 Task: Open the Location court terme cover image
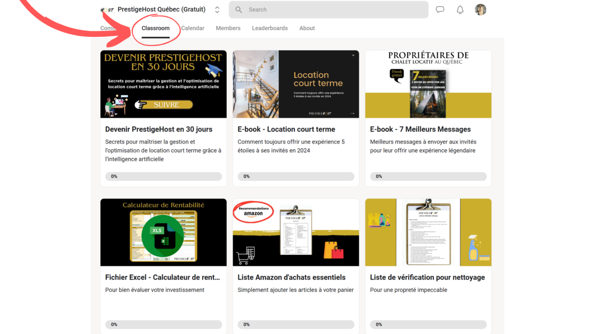[296, 84]
